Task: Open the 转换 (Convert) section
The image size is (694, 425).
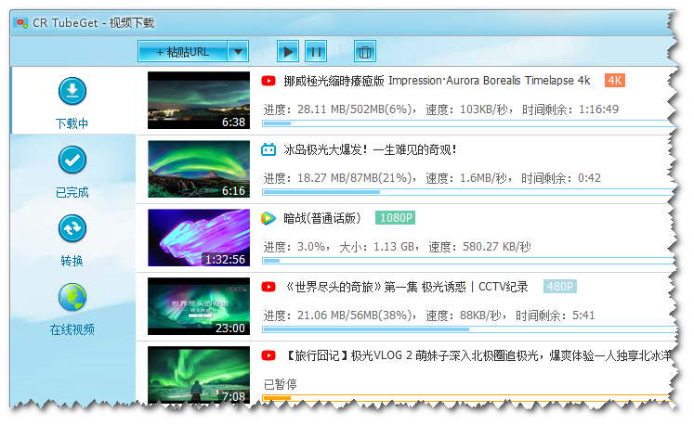Action: point(72,239)
